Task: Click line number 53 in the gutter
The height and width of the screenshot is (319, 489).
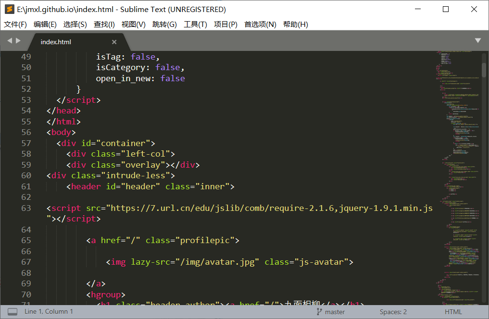Action: tap(26, 100)
